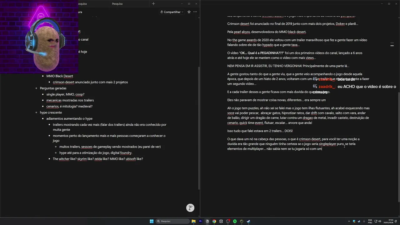Switch keyboard language POR PTB2
Viewport: 400px width, 225px height.
coord(370,221)
